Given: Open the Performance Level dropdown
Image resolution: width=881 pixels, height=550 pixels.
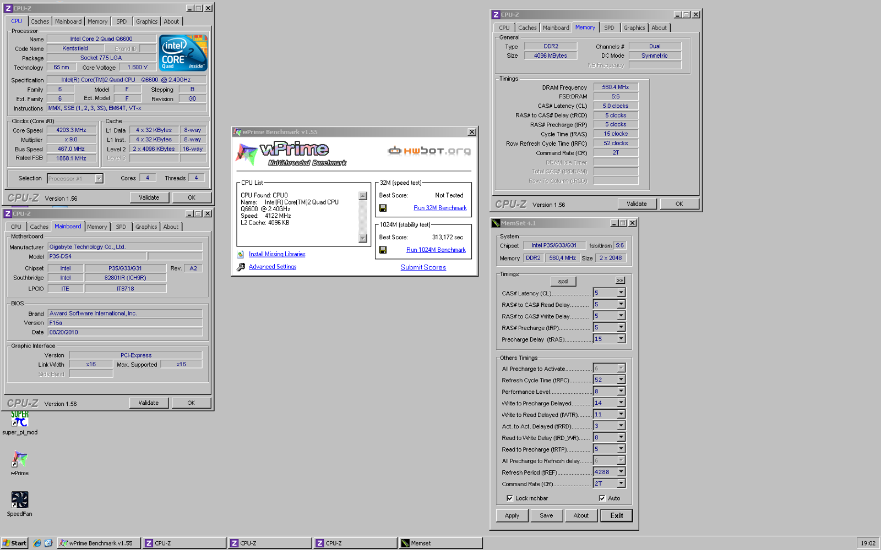Looking at the screenshot, I should [621, 391].
